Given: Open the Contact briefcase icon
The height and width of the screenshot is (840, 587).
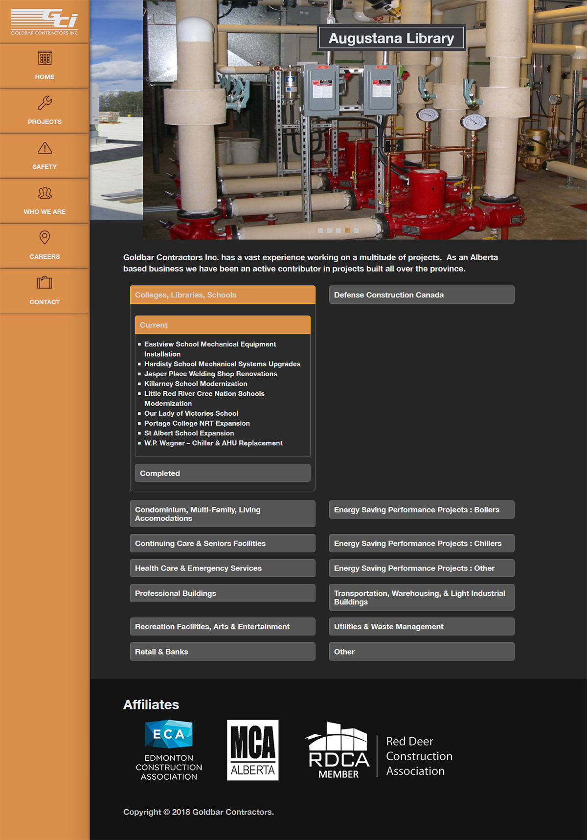Looking at the screenshot, I should coord(45,283).
